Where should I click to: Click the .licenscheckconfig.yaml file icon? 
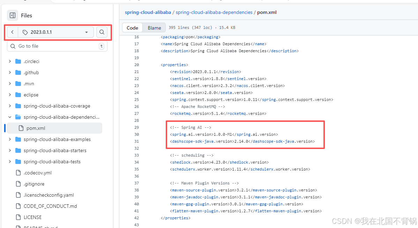18,195
